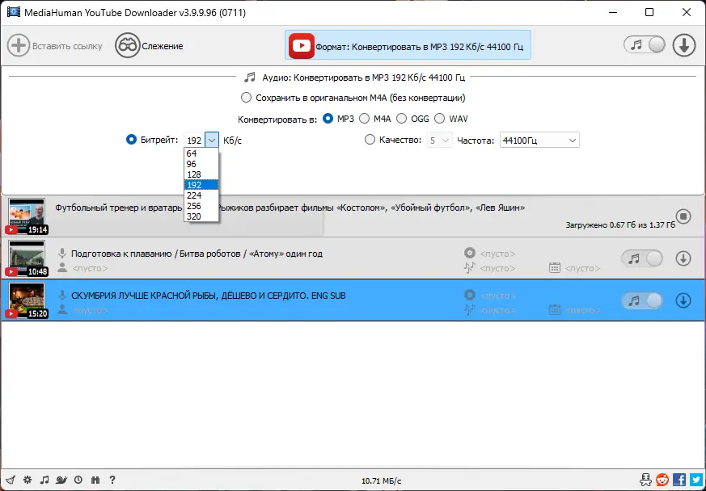This screenshot has height=491, width=706.
Task: Click disc album icon in Подготовка к плаванию row
Action: point(470,253)
